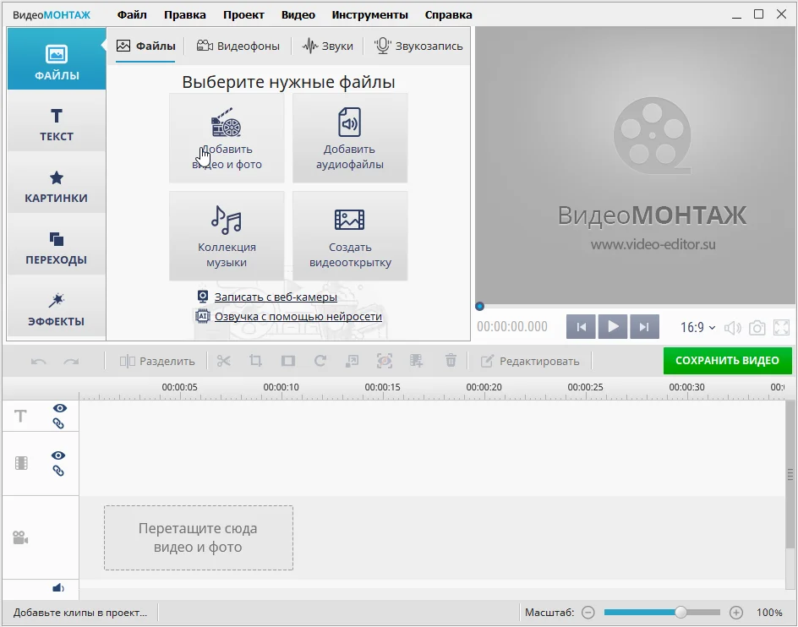Open the Инструменты menu

tap(369, 15)
